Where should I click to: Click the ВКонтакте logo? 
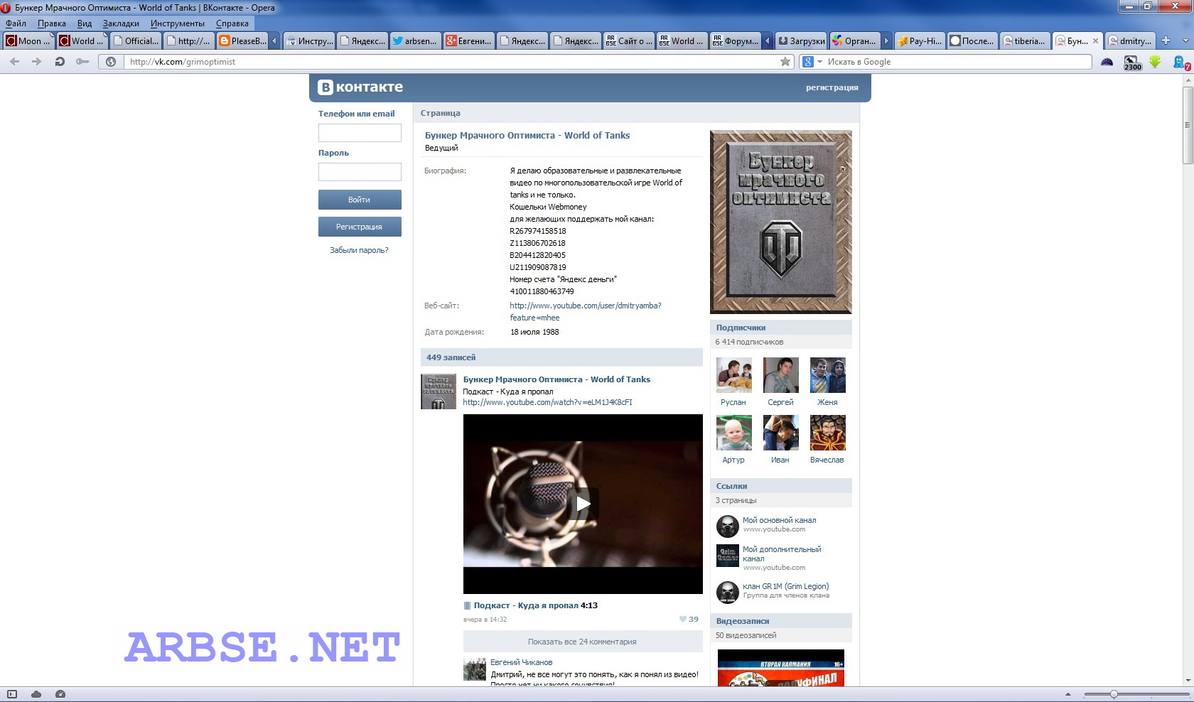tap(360, 87)
